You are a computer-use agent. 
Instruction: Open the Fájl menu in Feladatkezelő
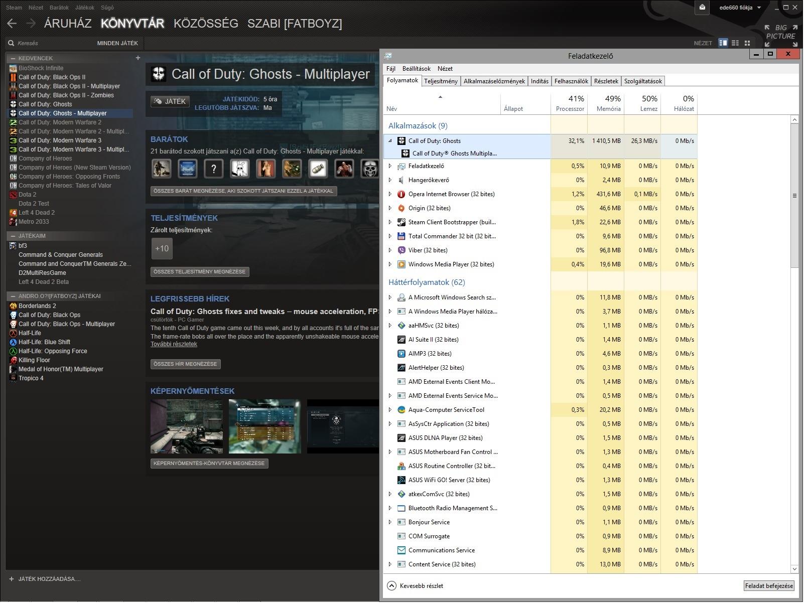tap(391, 69)
